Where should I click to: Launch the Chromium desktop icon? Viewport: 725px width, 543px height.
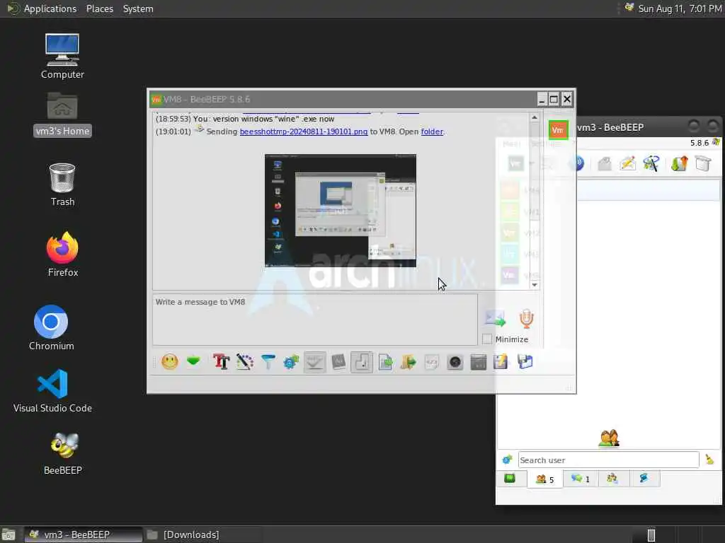51,328
